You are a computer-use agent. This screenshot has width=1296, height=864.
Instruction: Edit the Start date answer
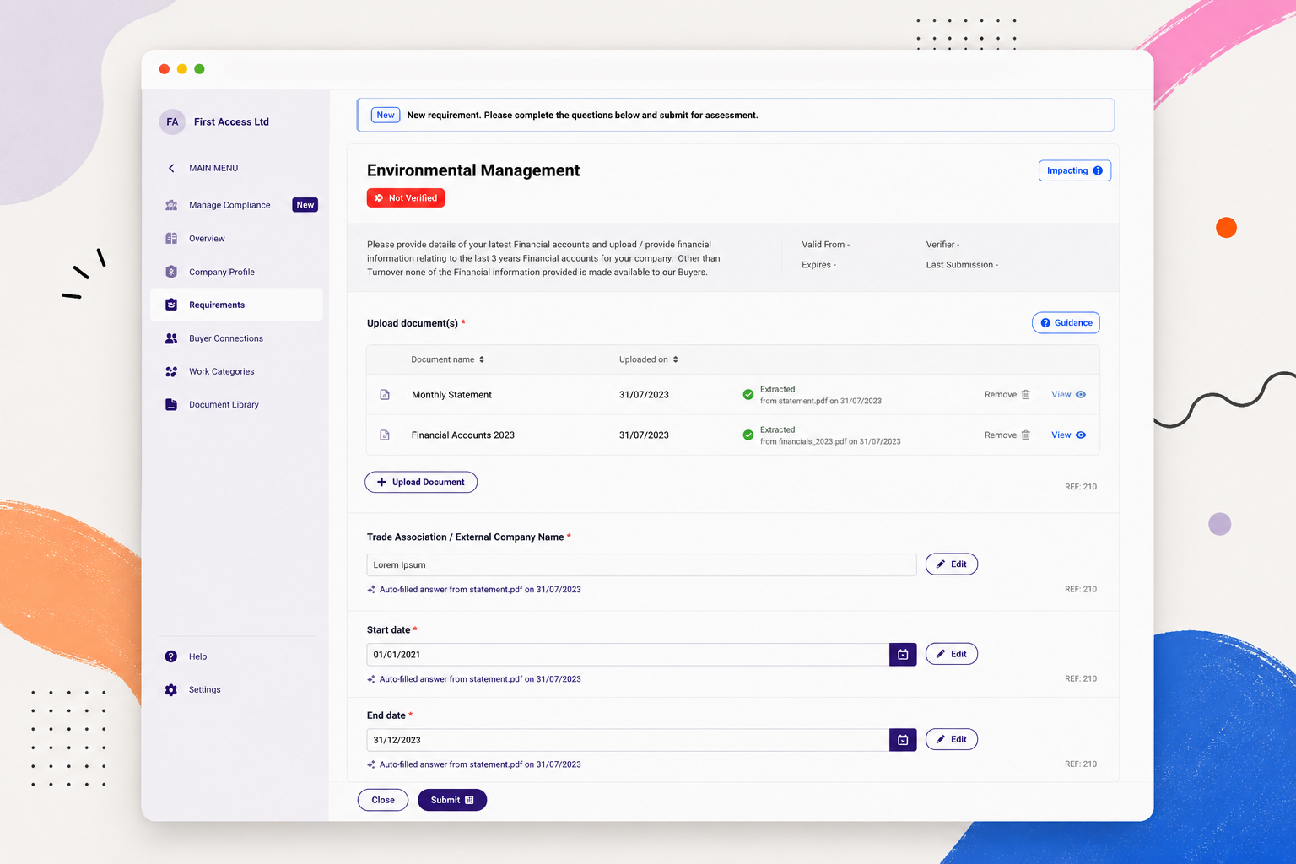(x=952, y=654)
